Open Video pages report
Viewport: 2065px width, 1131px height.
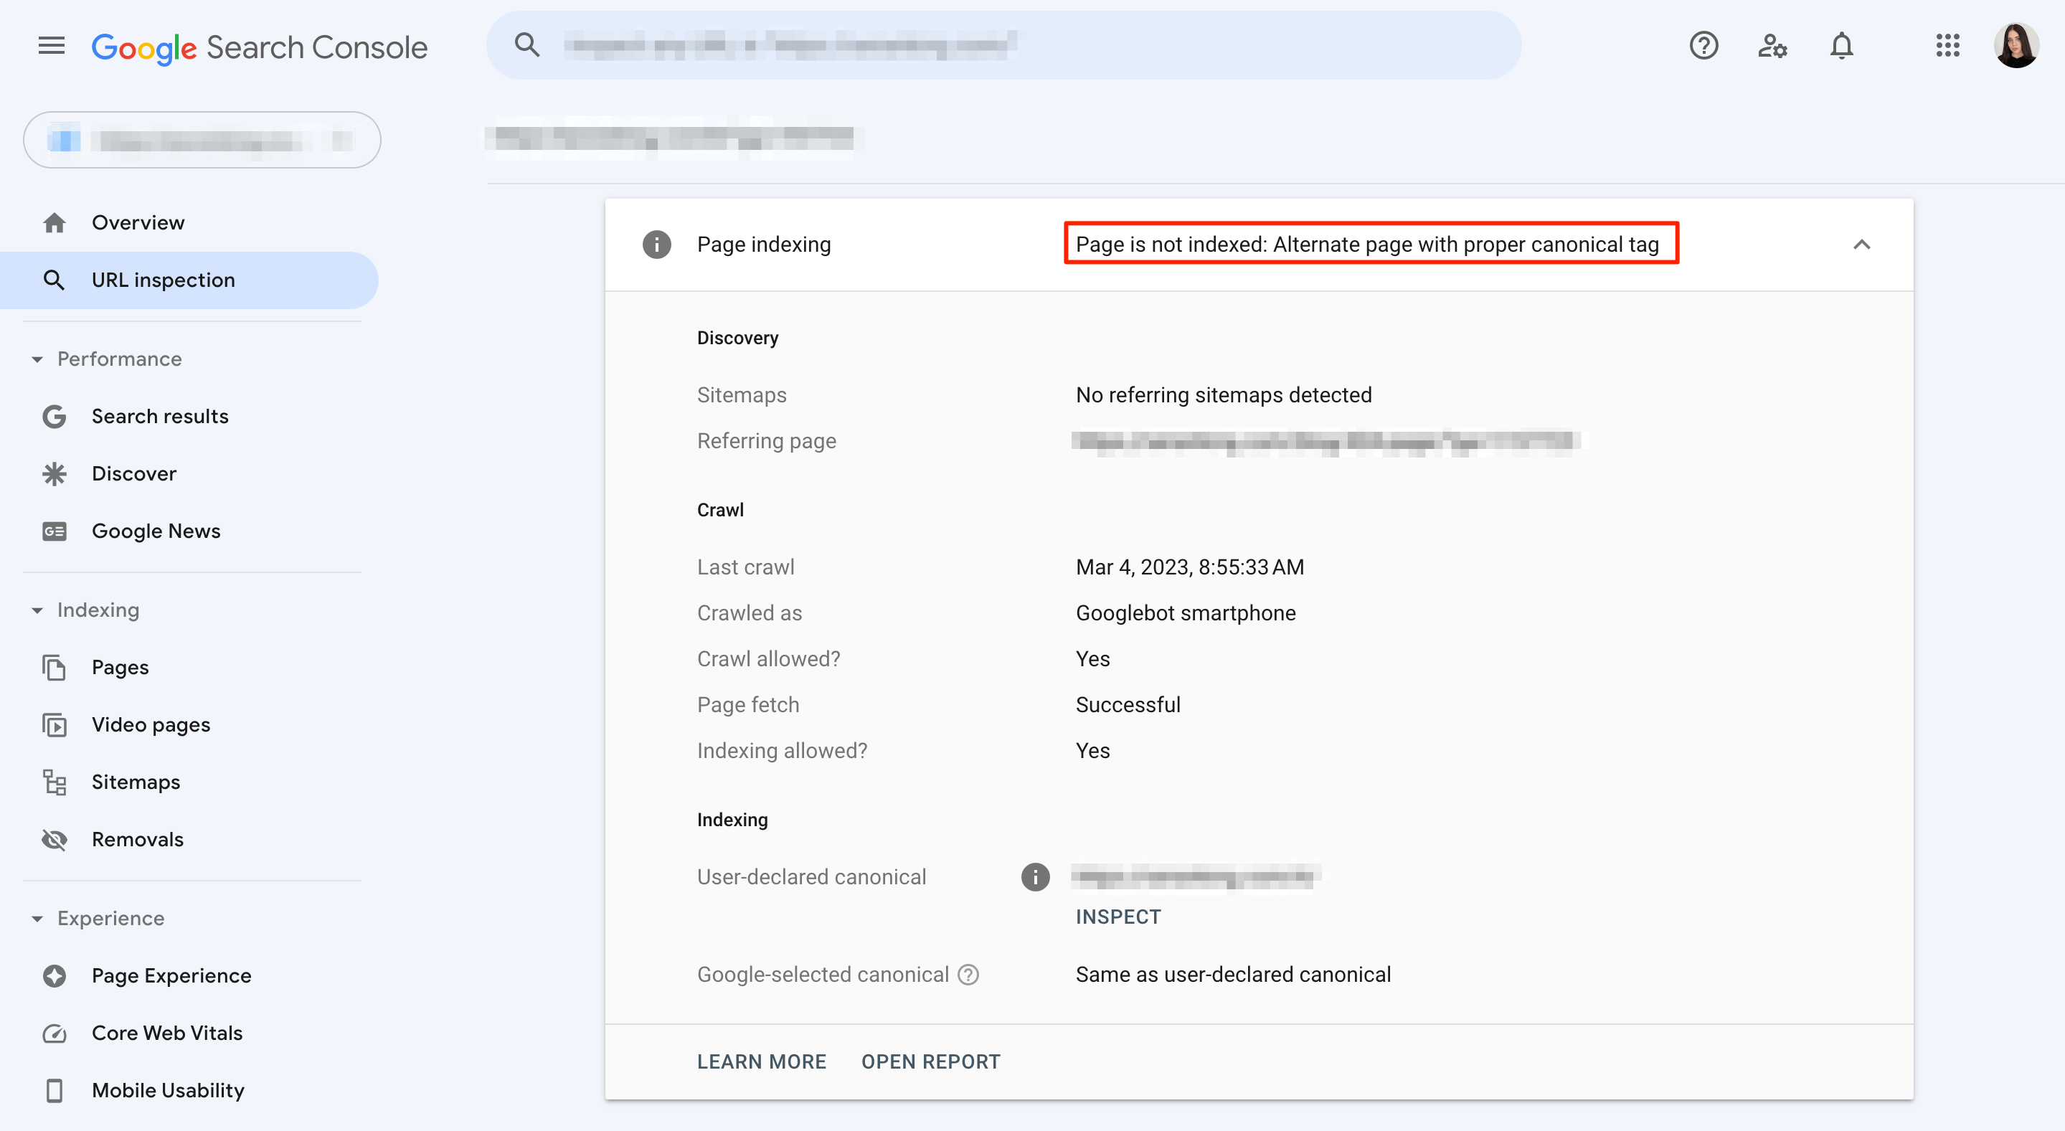(x=189, y=725)
